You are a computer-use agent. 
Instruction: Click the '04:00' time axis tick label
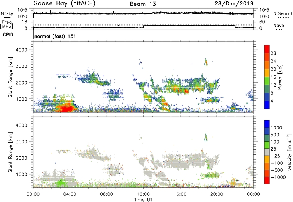(70, 194)
